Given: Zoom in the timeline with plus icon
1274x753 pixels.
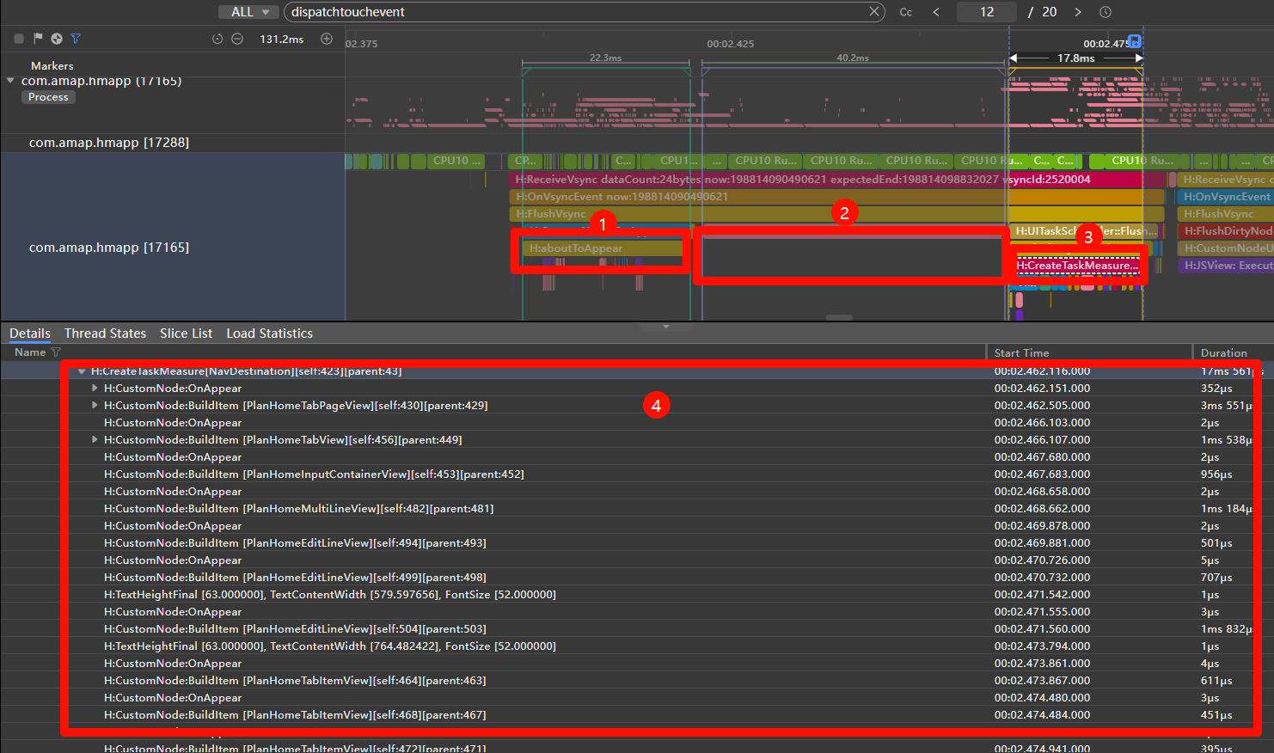Looking at the screenshot, I should coord(327,39).
